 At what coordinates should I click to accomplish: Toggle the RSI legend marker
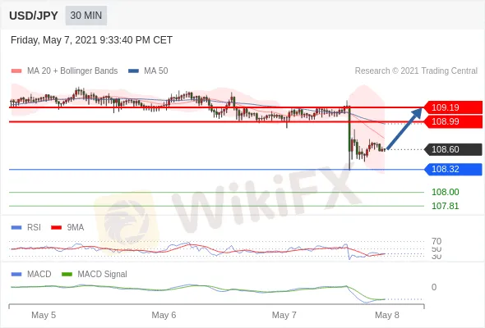pos(16,228)
